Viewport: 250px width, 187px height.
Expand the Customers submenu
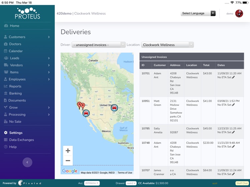coord(49,37)
